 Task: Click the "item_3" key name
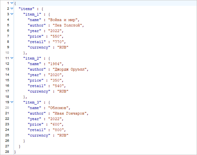pyautogui.click(x=31, y=102)
